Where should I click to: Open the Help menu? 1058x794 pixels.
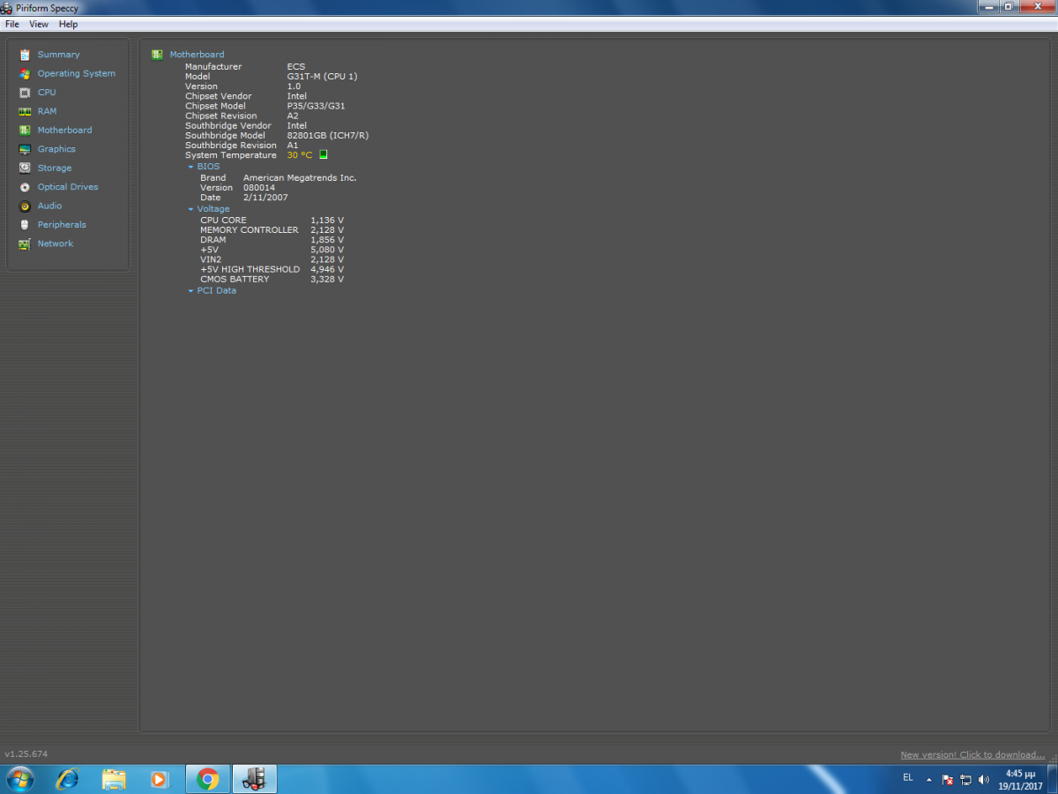[x=69, y=25]
